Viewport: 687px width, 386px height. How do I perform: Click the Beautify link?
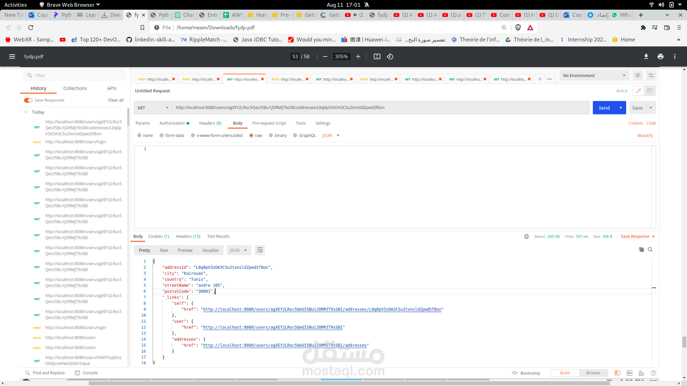click(645, 135)
